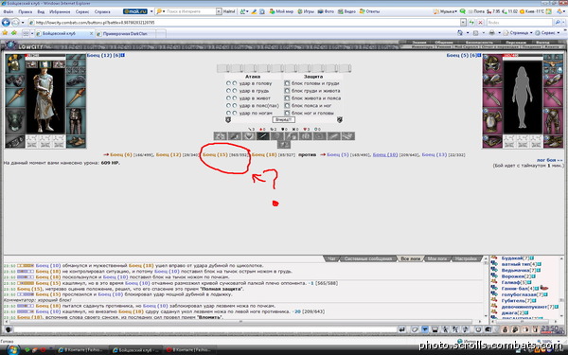The image size is (568, 355).
Task: Toggle the highlighted blue filter icon in chat bar
Action: [x=425, y=329]
